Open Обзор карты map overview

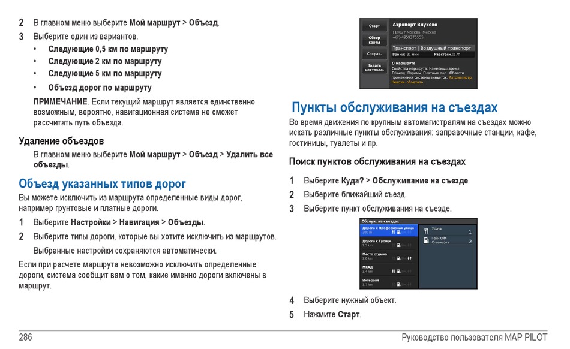374,40
